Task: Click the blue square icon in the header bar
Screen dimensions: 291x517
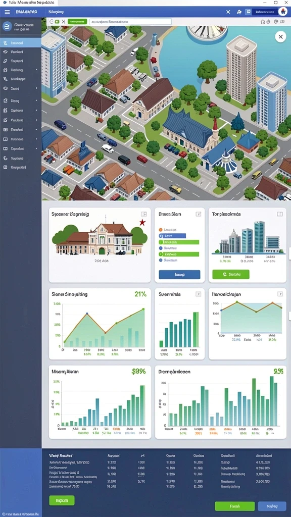Action: click(x=248, y=12)
